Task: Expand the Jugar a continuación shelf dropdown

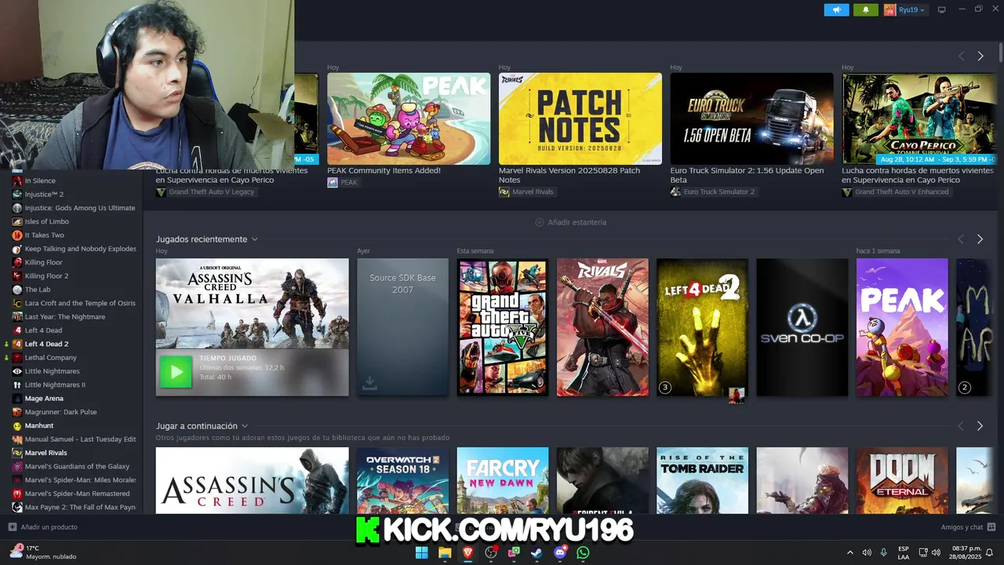Action: [245, 426]
